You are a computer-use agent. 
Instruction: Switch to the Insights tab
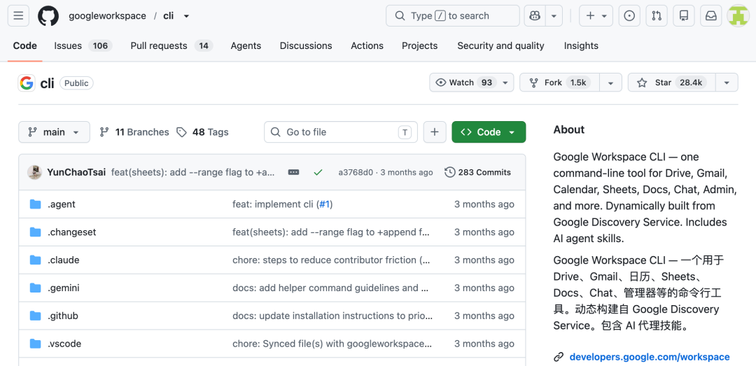pos(581,45)
